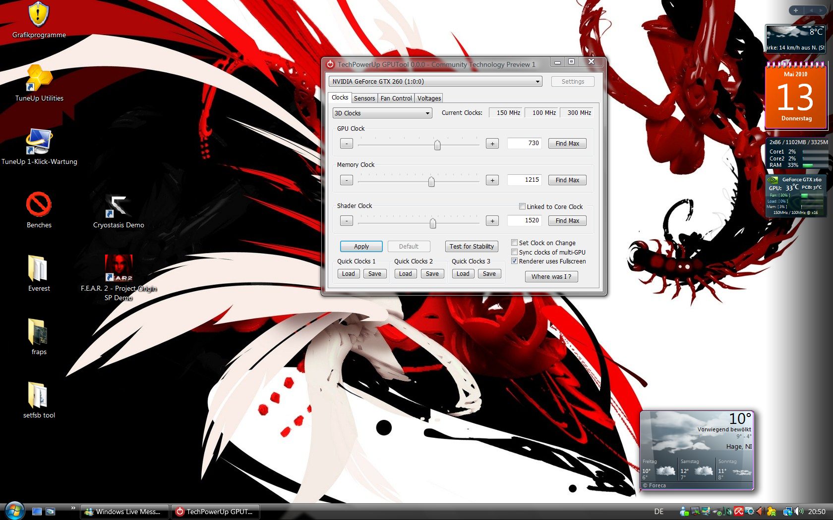
Task: Click the Settings button
Action: 573,82
